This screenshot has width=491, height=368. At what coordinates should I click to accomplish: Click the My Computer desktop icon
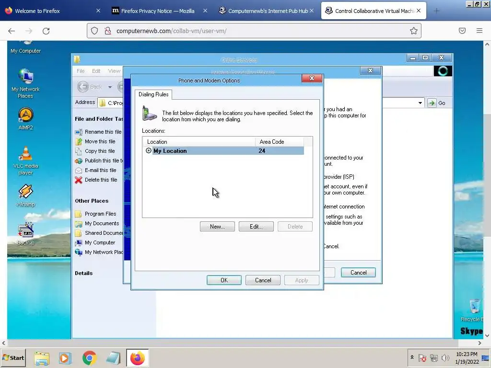(25, 47)
